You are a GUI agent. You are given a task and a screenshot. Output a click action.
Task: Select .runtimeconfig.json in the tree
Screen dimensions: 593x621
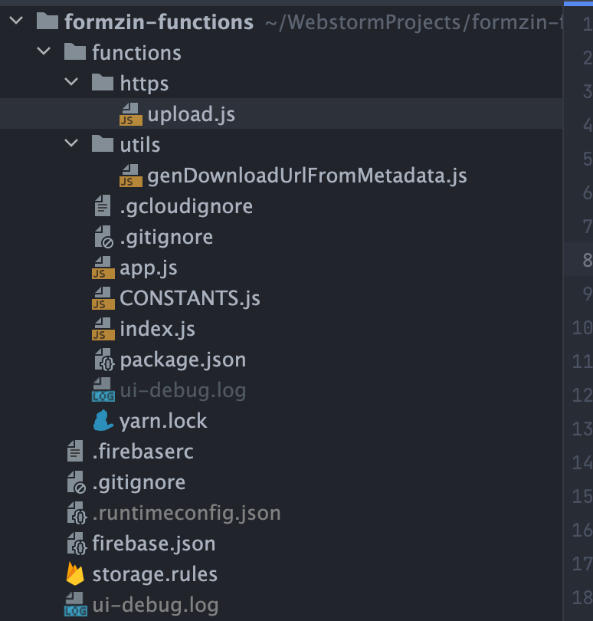pos(186,513)
